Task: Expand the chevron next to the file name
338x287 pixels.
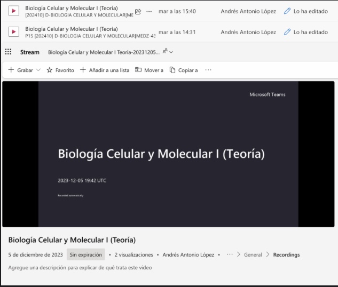Action: (x=171, y=52)
